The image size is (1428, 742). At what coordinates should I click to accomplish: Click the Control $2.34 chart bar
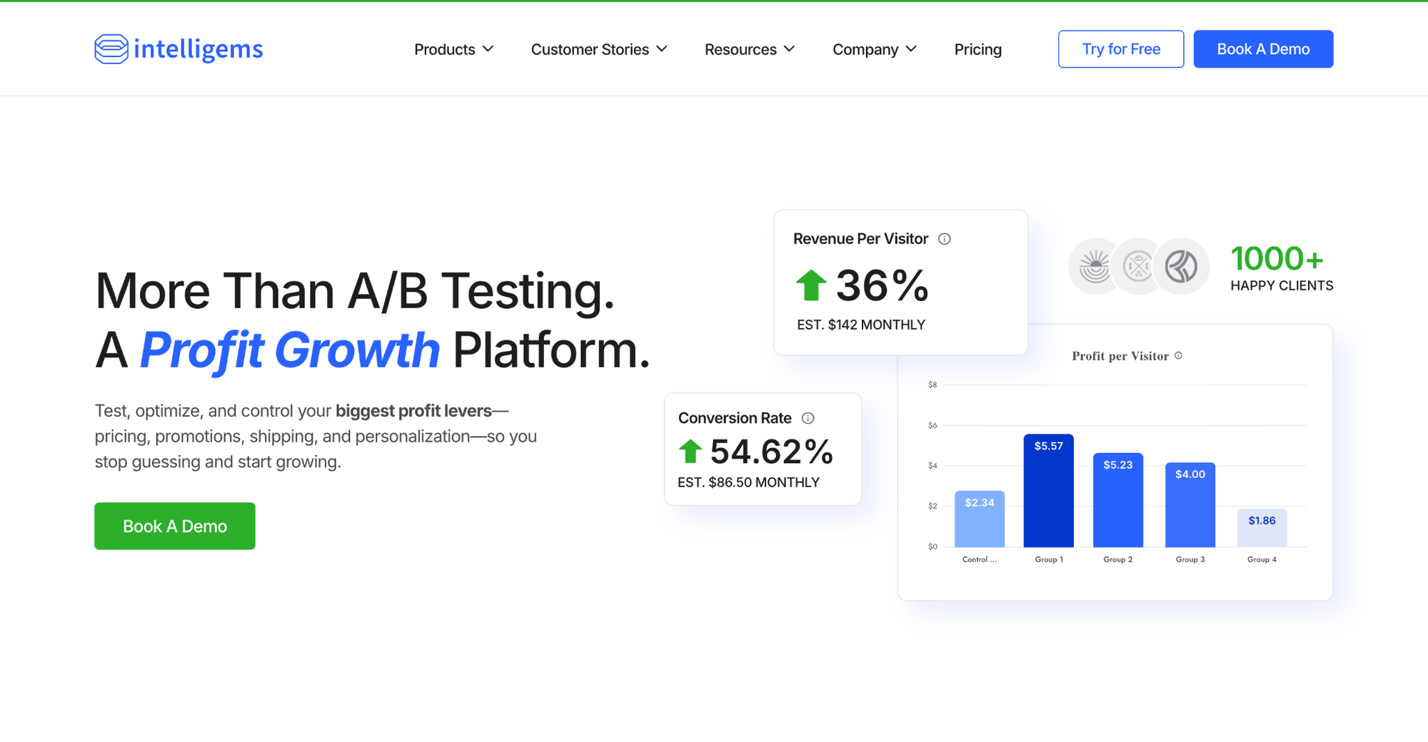980,519
